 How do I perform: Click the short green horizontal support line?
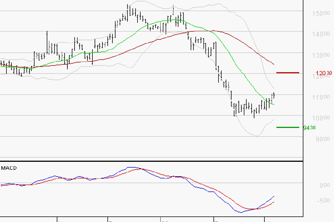tap(288, 127)
